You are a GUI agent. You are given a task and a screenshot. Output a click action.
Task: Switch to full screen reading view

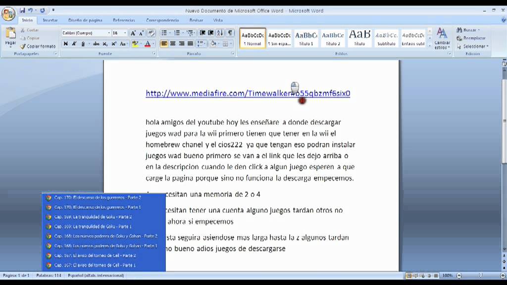(x=415, y=276)
